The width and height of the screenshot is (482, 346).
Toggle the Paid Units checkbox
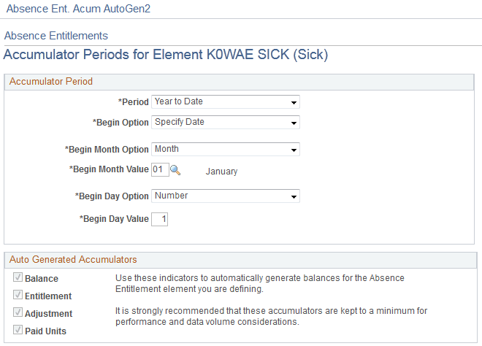(x=18, y=331)
